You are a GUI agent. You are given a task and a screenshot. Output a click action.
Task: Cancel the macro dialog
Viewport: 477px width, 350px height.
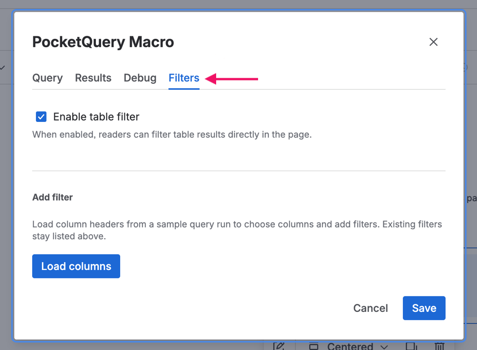click(x=370, y=308)
